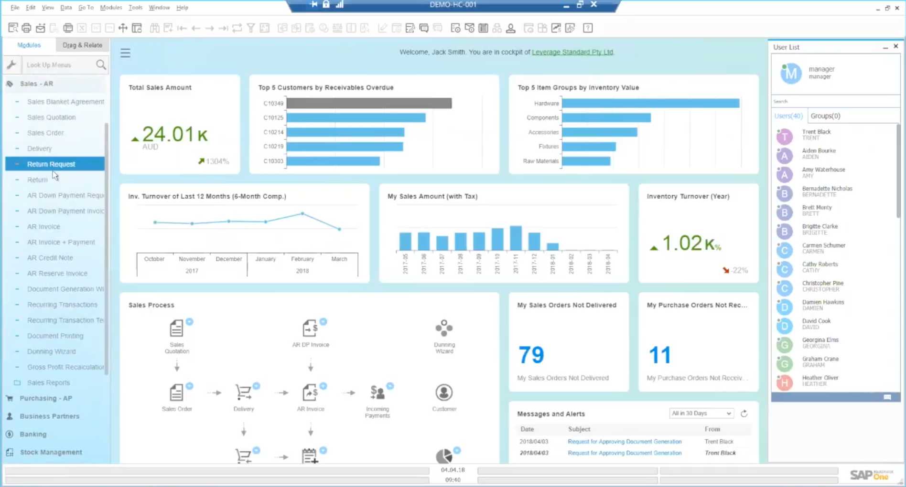
Task: Open the hamburger menu in cockpit
Action: point(125,53)
